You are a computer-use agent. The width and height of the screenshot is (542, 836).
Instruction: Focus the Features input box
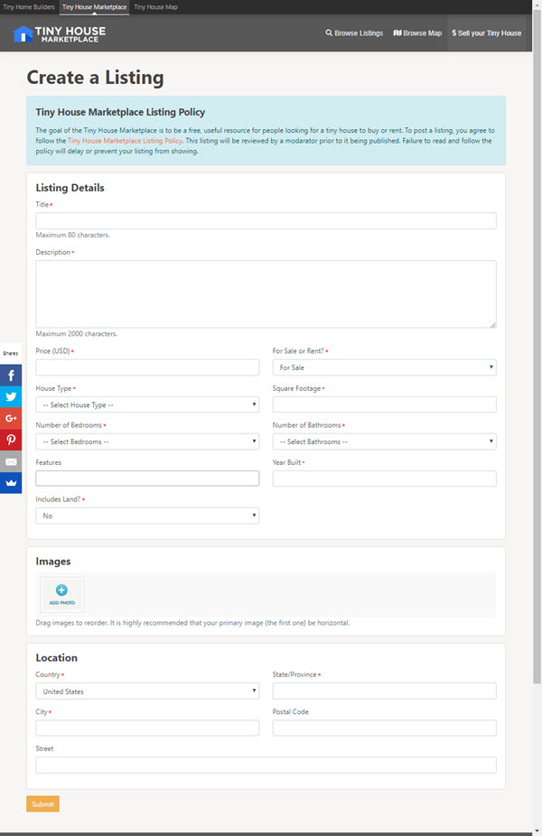pos(147,478)
